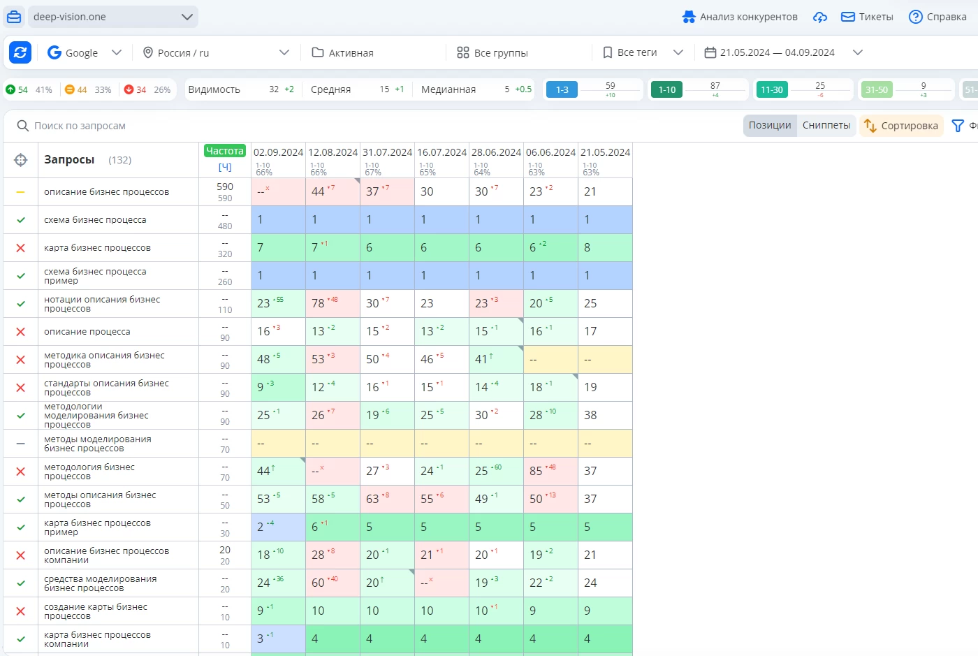Toggle the 1-3 positions filter badge
The width and height of the screenshot is (978, 656).
(x=562, y=90)
